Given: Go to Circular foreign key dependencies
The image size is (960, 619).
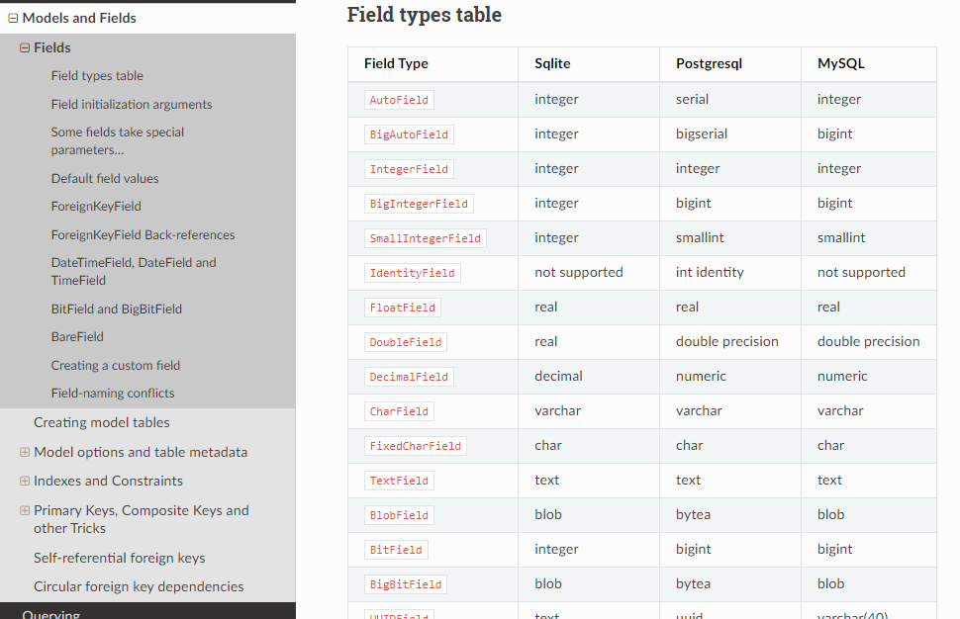Looking at the screenshot, I should pyautogui.click(x=139, y=586).
